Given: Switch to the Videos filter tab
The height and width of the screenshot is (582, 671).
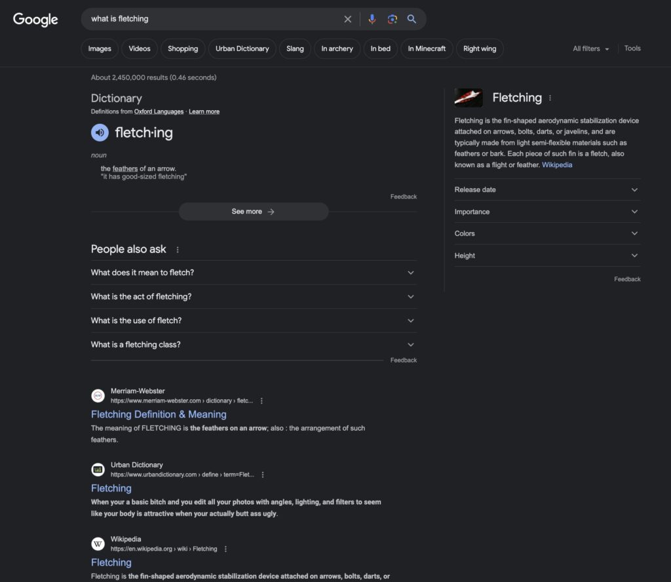Looking at the screenshot, I should [140, 48].
